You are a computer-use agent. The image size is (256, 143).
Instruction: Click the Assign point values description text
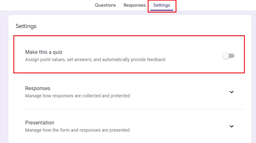(95, 60)
